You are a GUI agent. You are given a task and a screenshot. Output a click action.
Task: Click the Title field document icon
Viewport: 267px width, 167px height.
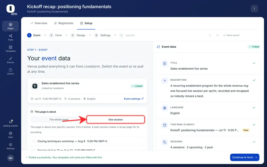165,63
